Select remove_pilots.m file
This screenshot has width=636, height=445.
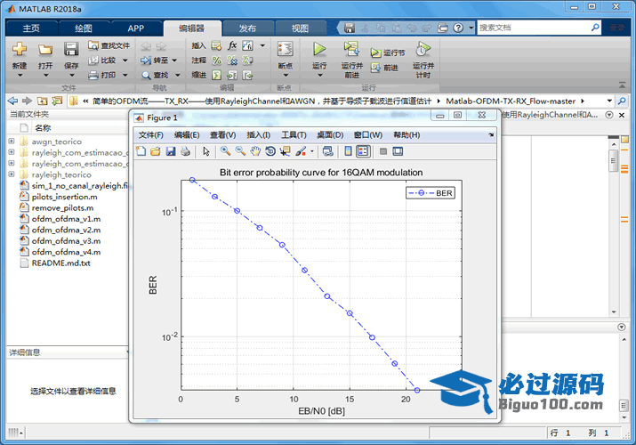(62, 207)
